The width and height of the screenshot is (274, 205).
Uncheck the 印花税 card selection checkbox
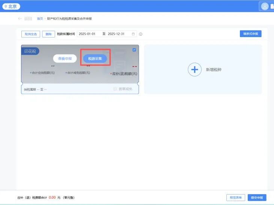(x=134, y=50)
